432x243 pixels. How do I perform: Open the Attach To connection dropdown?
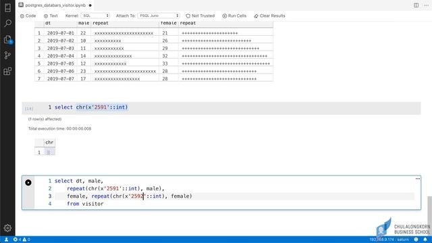point(159,16)
